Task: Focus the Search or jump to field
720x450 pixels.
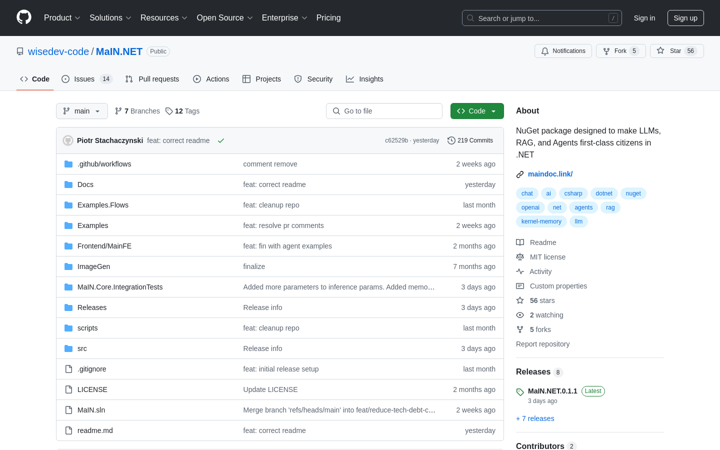Action: (542, 18)
